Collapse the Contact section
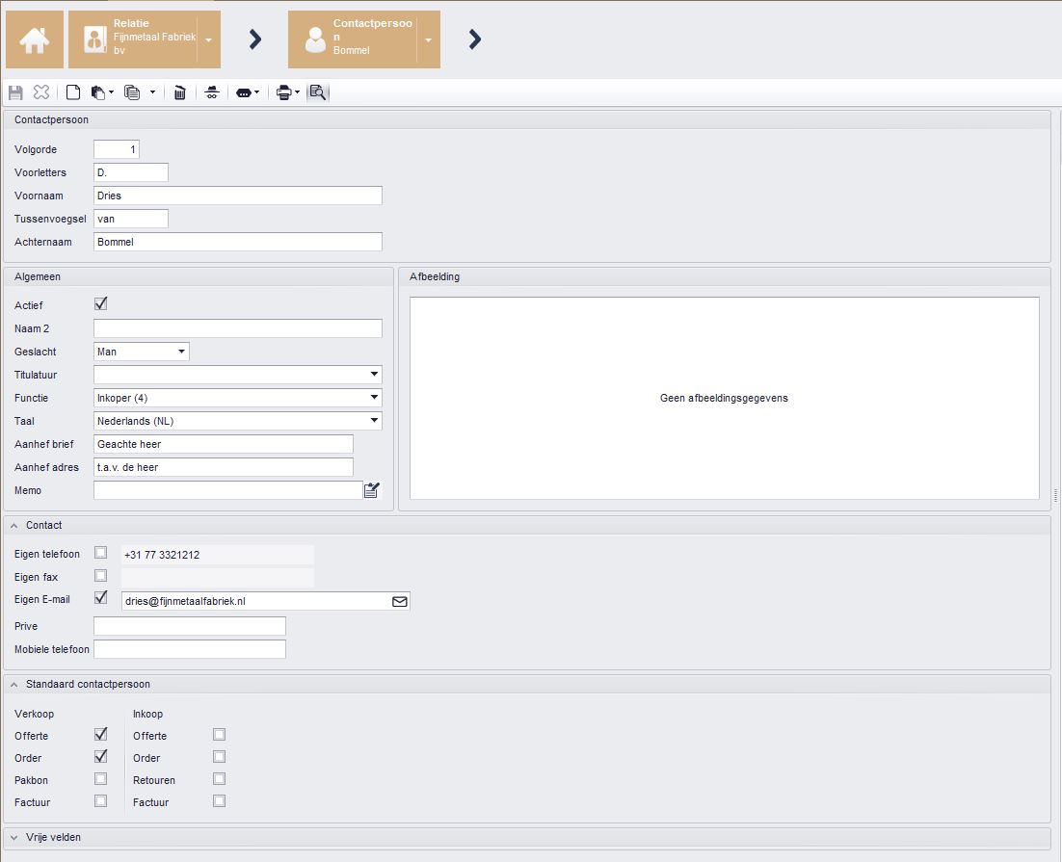Screen dimensions: 1062x862 pyautogui.click(x=14, y=526)
